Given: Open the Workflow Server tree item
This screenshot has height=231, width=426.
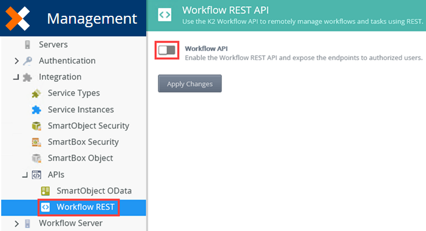Looking at the screenshot, I should pos(70,223).
